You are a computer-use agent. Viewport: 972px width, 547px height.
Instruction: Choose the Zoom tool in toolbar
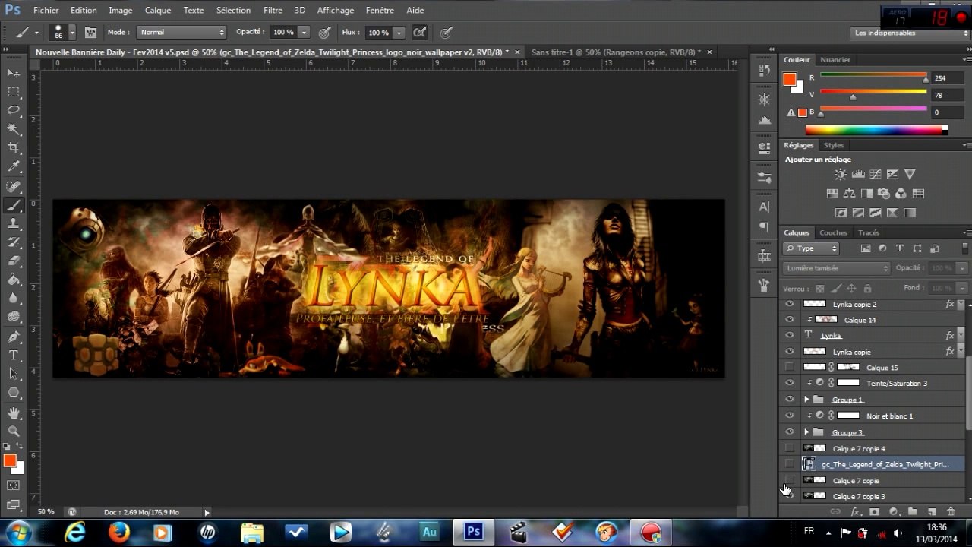pyautogui.click(x=14, y=431)
